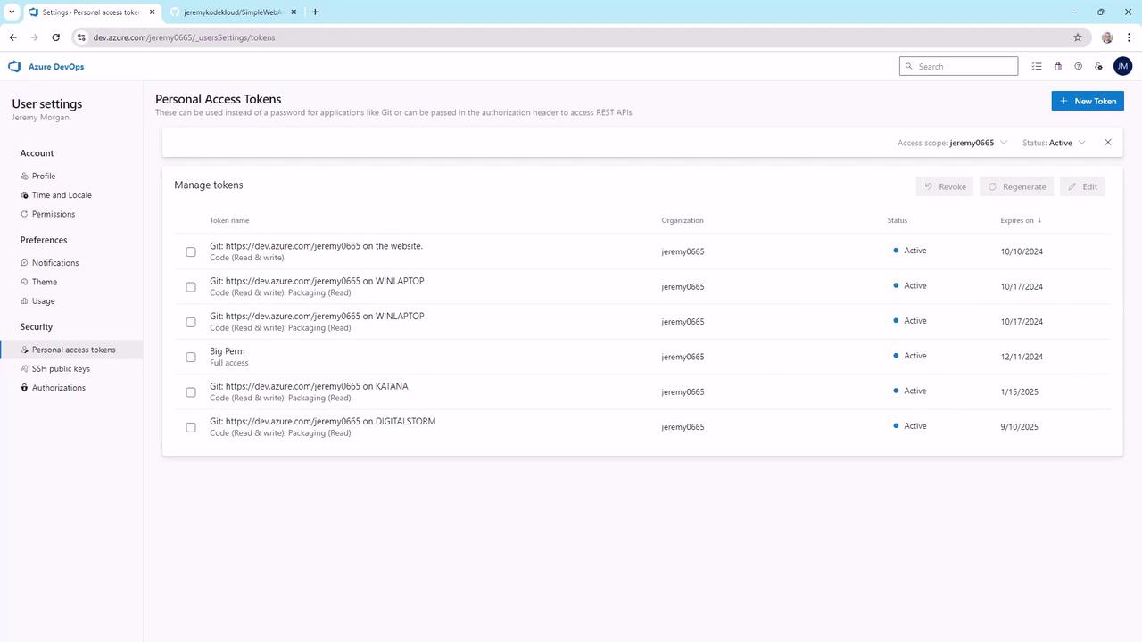This screenshot has height=642, width=1142.
Task: Click the Azure DevOps logo icon
Action: [x=14, y=67]
